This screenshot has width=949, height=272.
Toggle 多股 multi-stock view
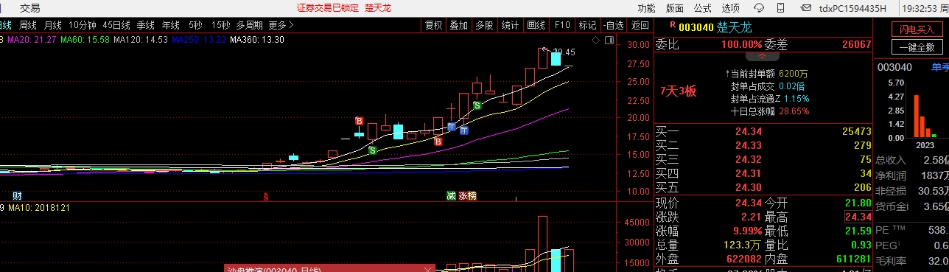click(484, 24)
